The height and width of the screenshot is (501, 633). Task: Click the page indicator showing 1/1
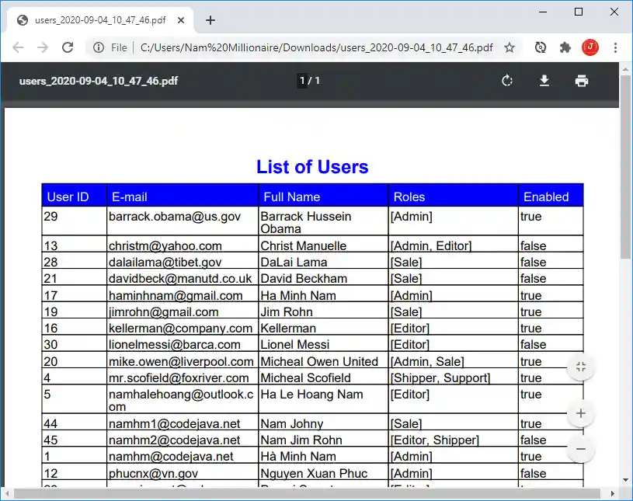click(308, 80)
